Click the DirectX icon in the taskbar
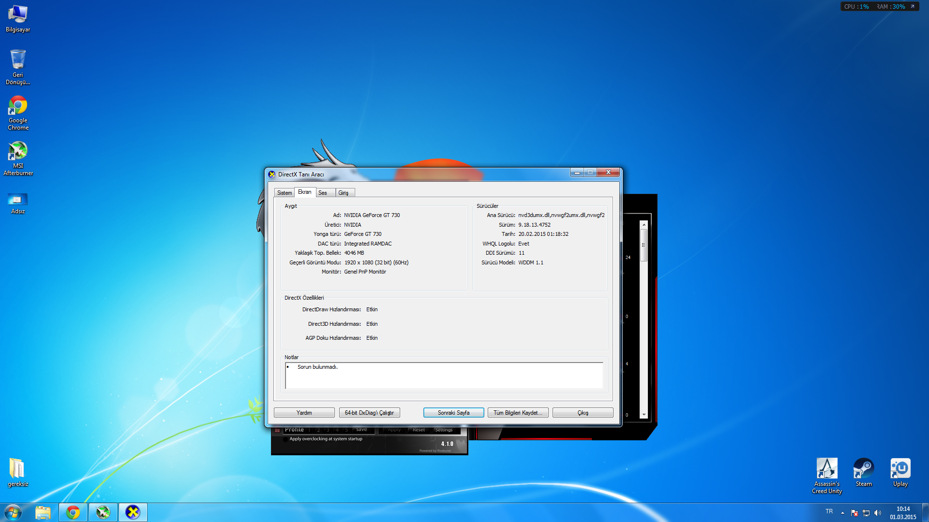Viewport: 929px width, 522px height. point(133,512)
